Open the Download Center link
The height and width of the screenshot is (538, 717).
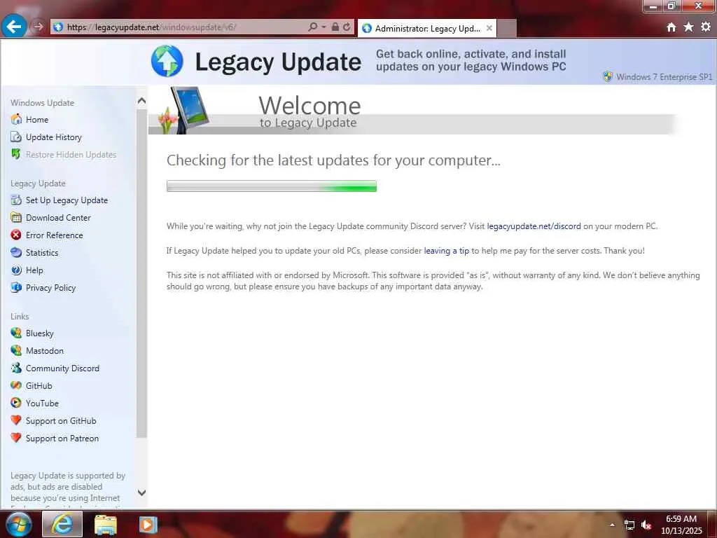click(x=58, y=217)
